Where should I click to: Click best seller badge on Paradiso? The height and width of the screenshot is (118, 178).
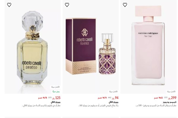point(55,87)
